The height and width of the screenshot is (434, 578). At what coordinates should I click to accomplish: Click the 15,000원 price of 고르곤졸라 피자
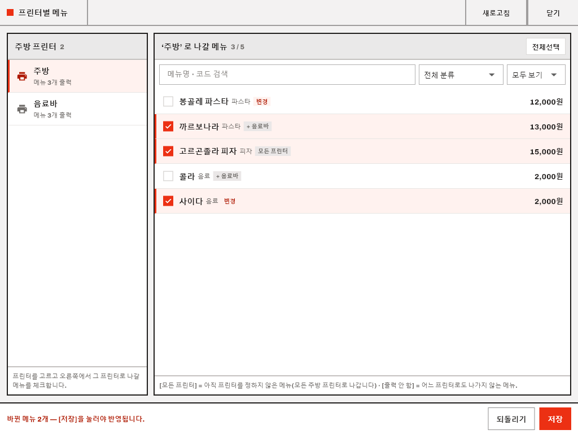(546, 151)
